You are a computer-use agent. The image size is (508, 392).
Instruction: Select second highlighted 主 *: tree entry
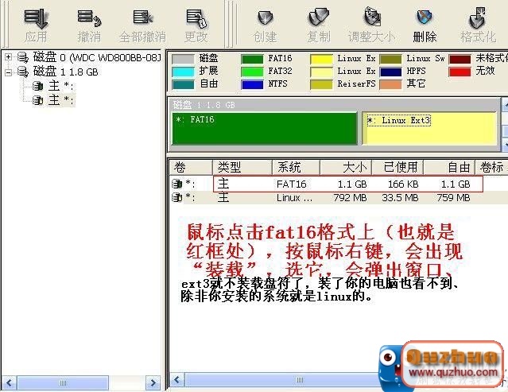pyautogui.click(x=61, y=100)
